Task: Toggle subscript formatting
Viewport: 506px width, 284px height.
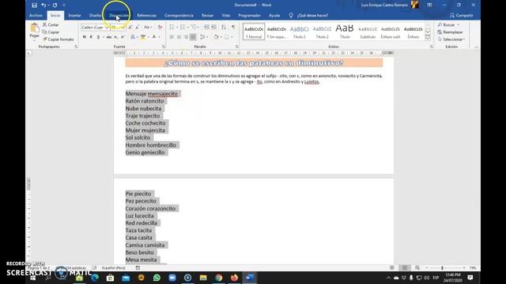Action: click(x=116, y=37)
